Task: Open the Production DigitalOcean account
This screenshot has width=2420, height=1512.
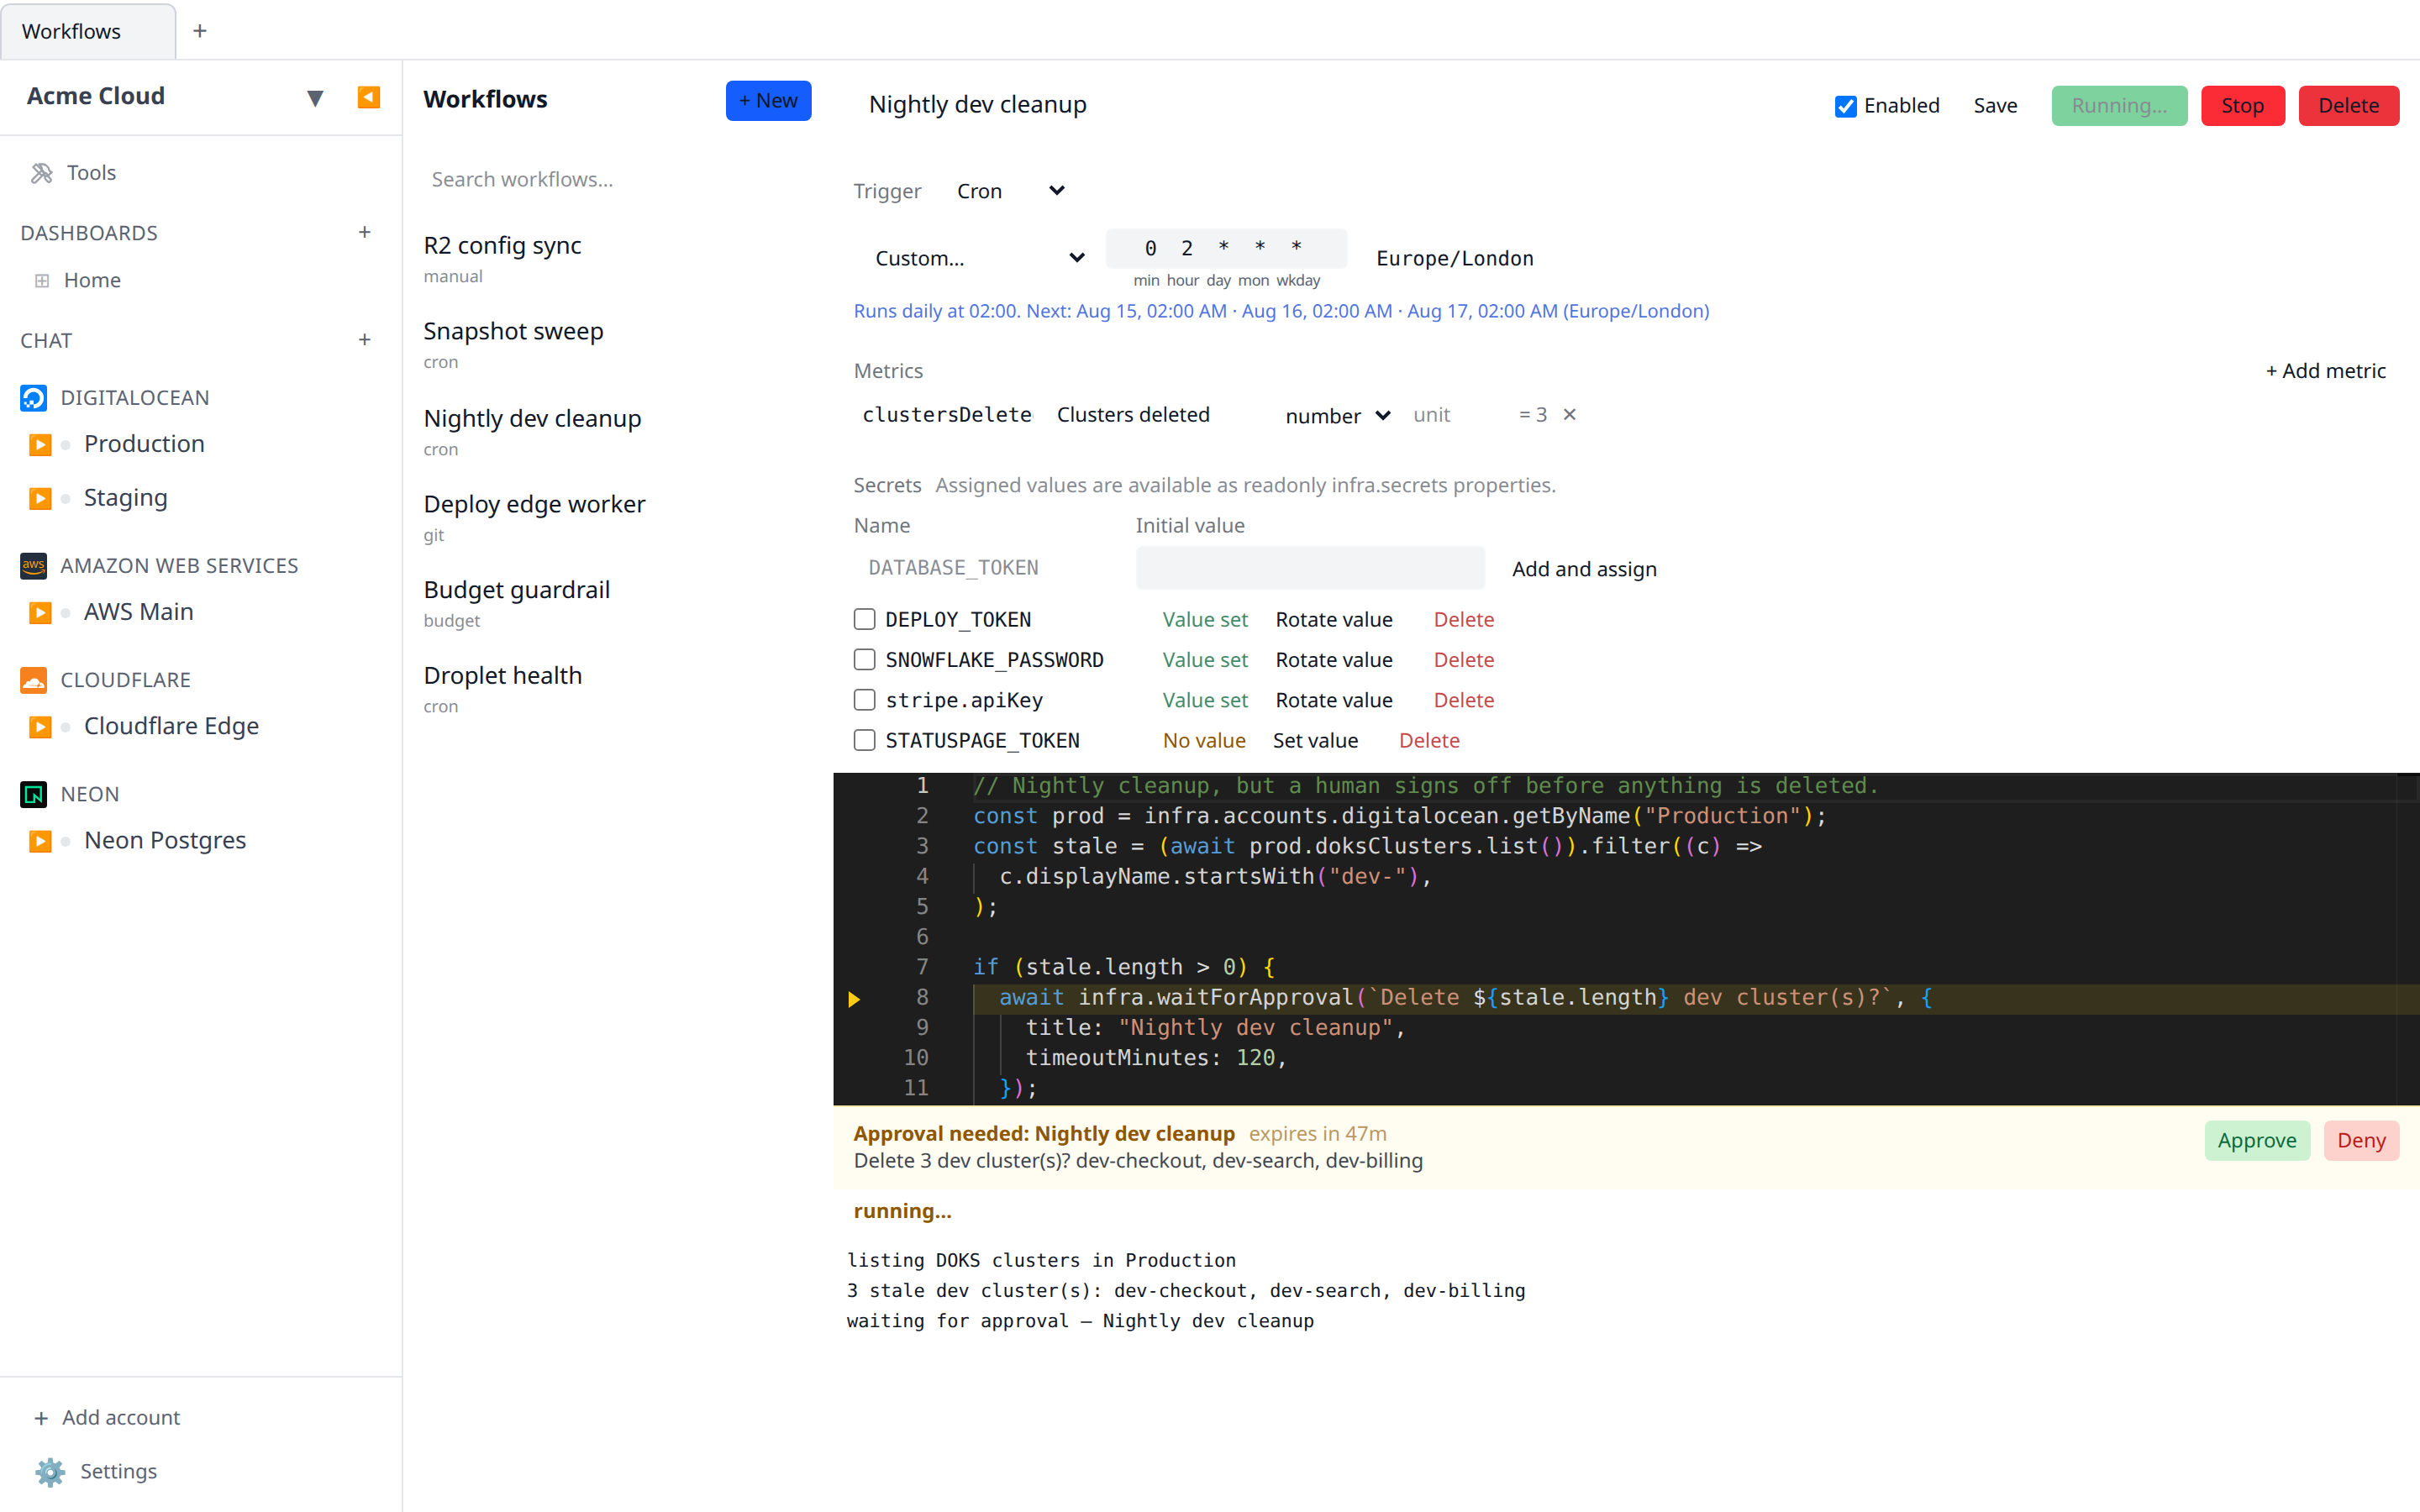Action: 144,444
